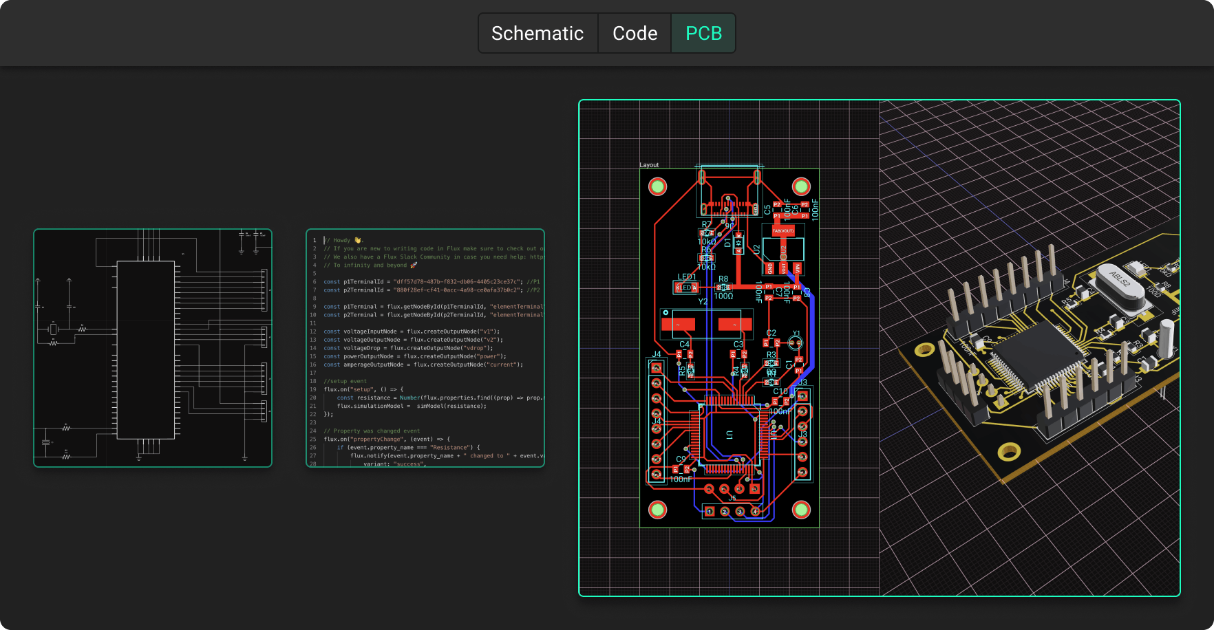Image resolution: width=1214 pixels, height=630 pixels.
Task: Open the PCB layout preview panel
Action: coord(880,348)
